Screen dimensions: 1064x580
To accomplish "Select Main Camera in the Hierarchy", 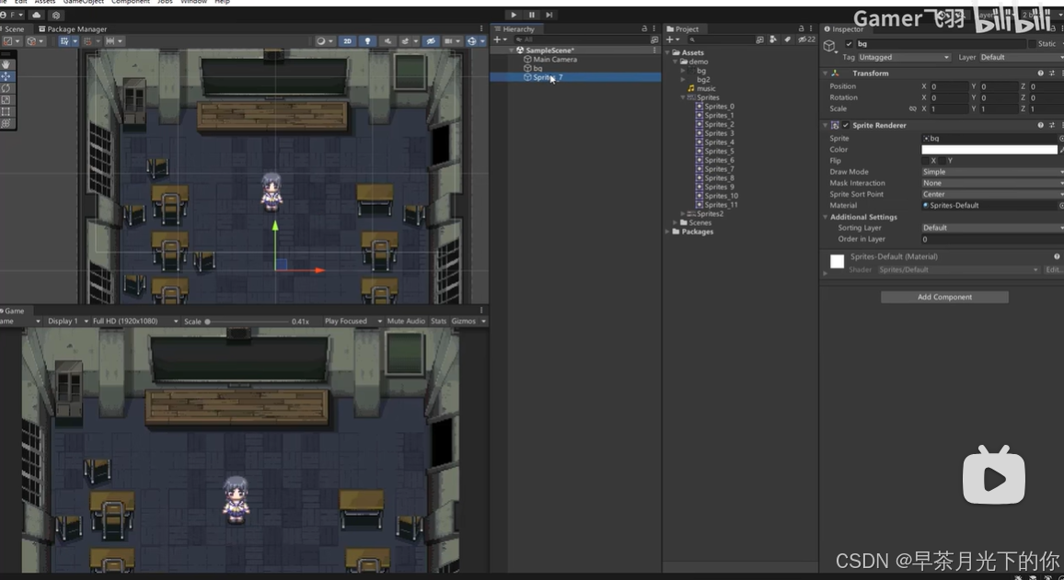I will pos(555,60).
